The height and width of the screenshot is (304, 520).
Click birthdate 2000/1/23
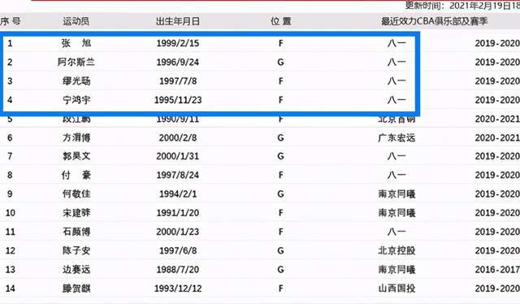(x=178, y=232)
